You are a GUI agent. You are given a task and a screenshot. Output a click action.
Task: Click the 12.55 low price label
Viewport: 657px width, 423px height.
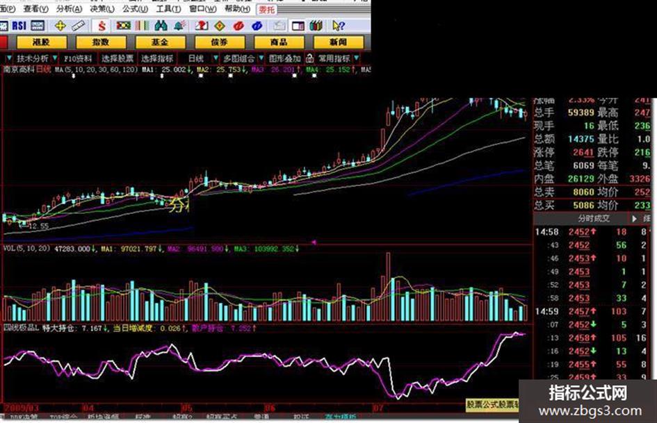tap(39, 226)
